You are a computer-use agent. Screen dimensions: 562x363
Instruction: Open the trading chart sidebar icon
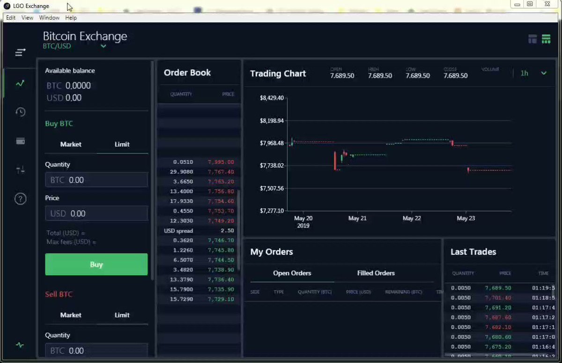[20, 83]
